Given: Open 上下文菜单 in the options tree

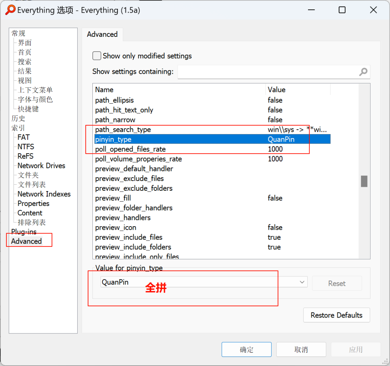Looking at the screenshot, I should pyautogui.click(x=35, y=90).
